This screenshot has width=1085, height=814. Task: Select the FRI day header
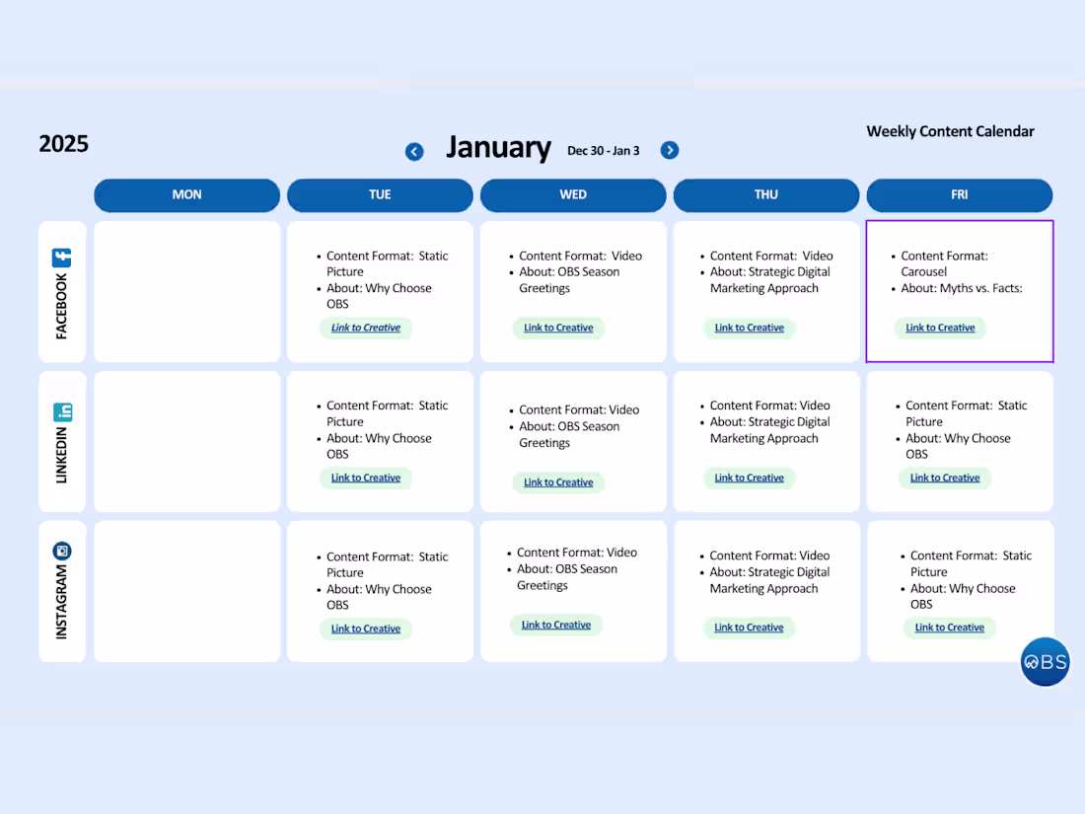tap(959, 195)
